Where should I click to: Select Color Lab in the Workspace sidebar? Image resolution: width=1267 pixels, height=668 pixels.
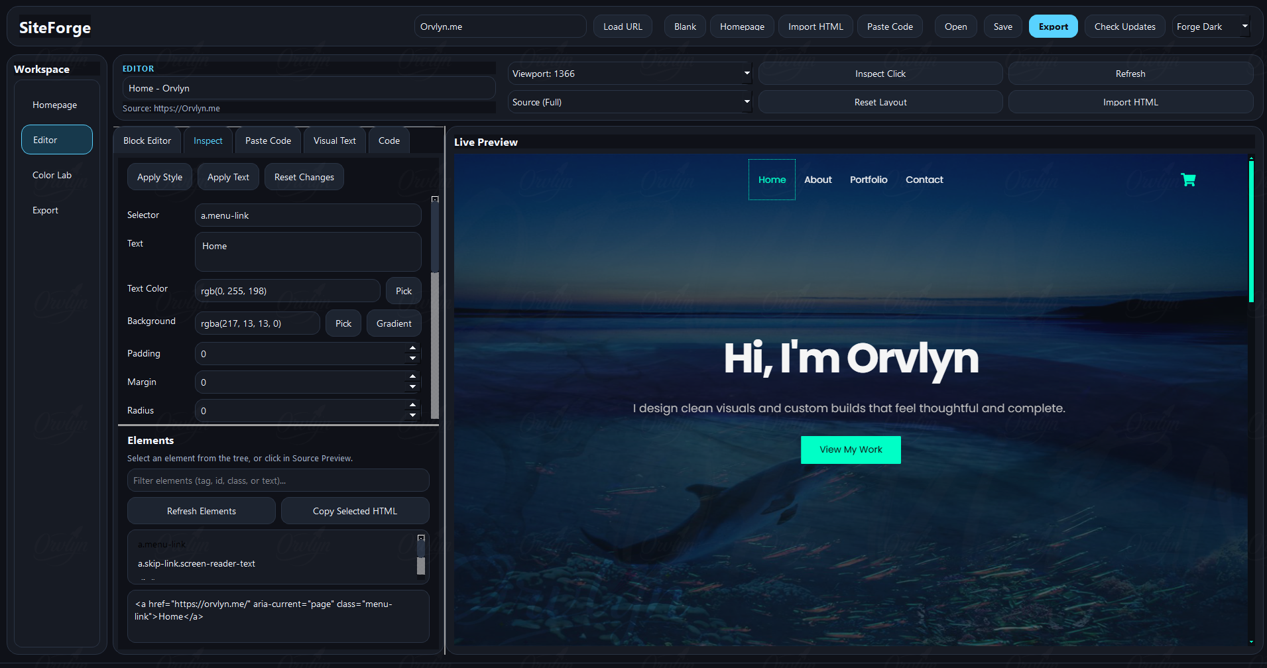coord(52,175)
